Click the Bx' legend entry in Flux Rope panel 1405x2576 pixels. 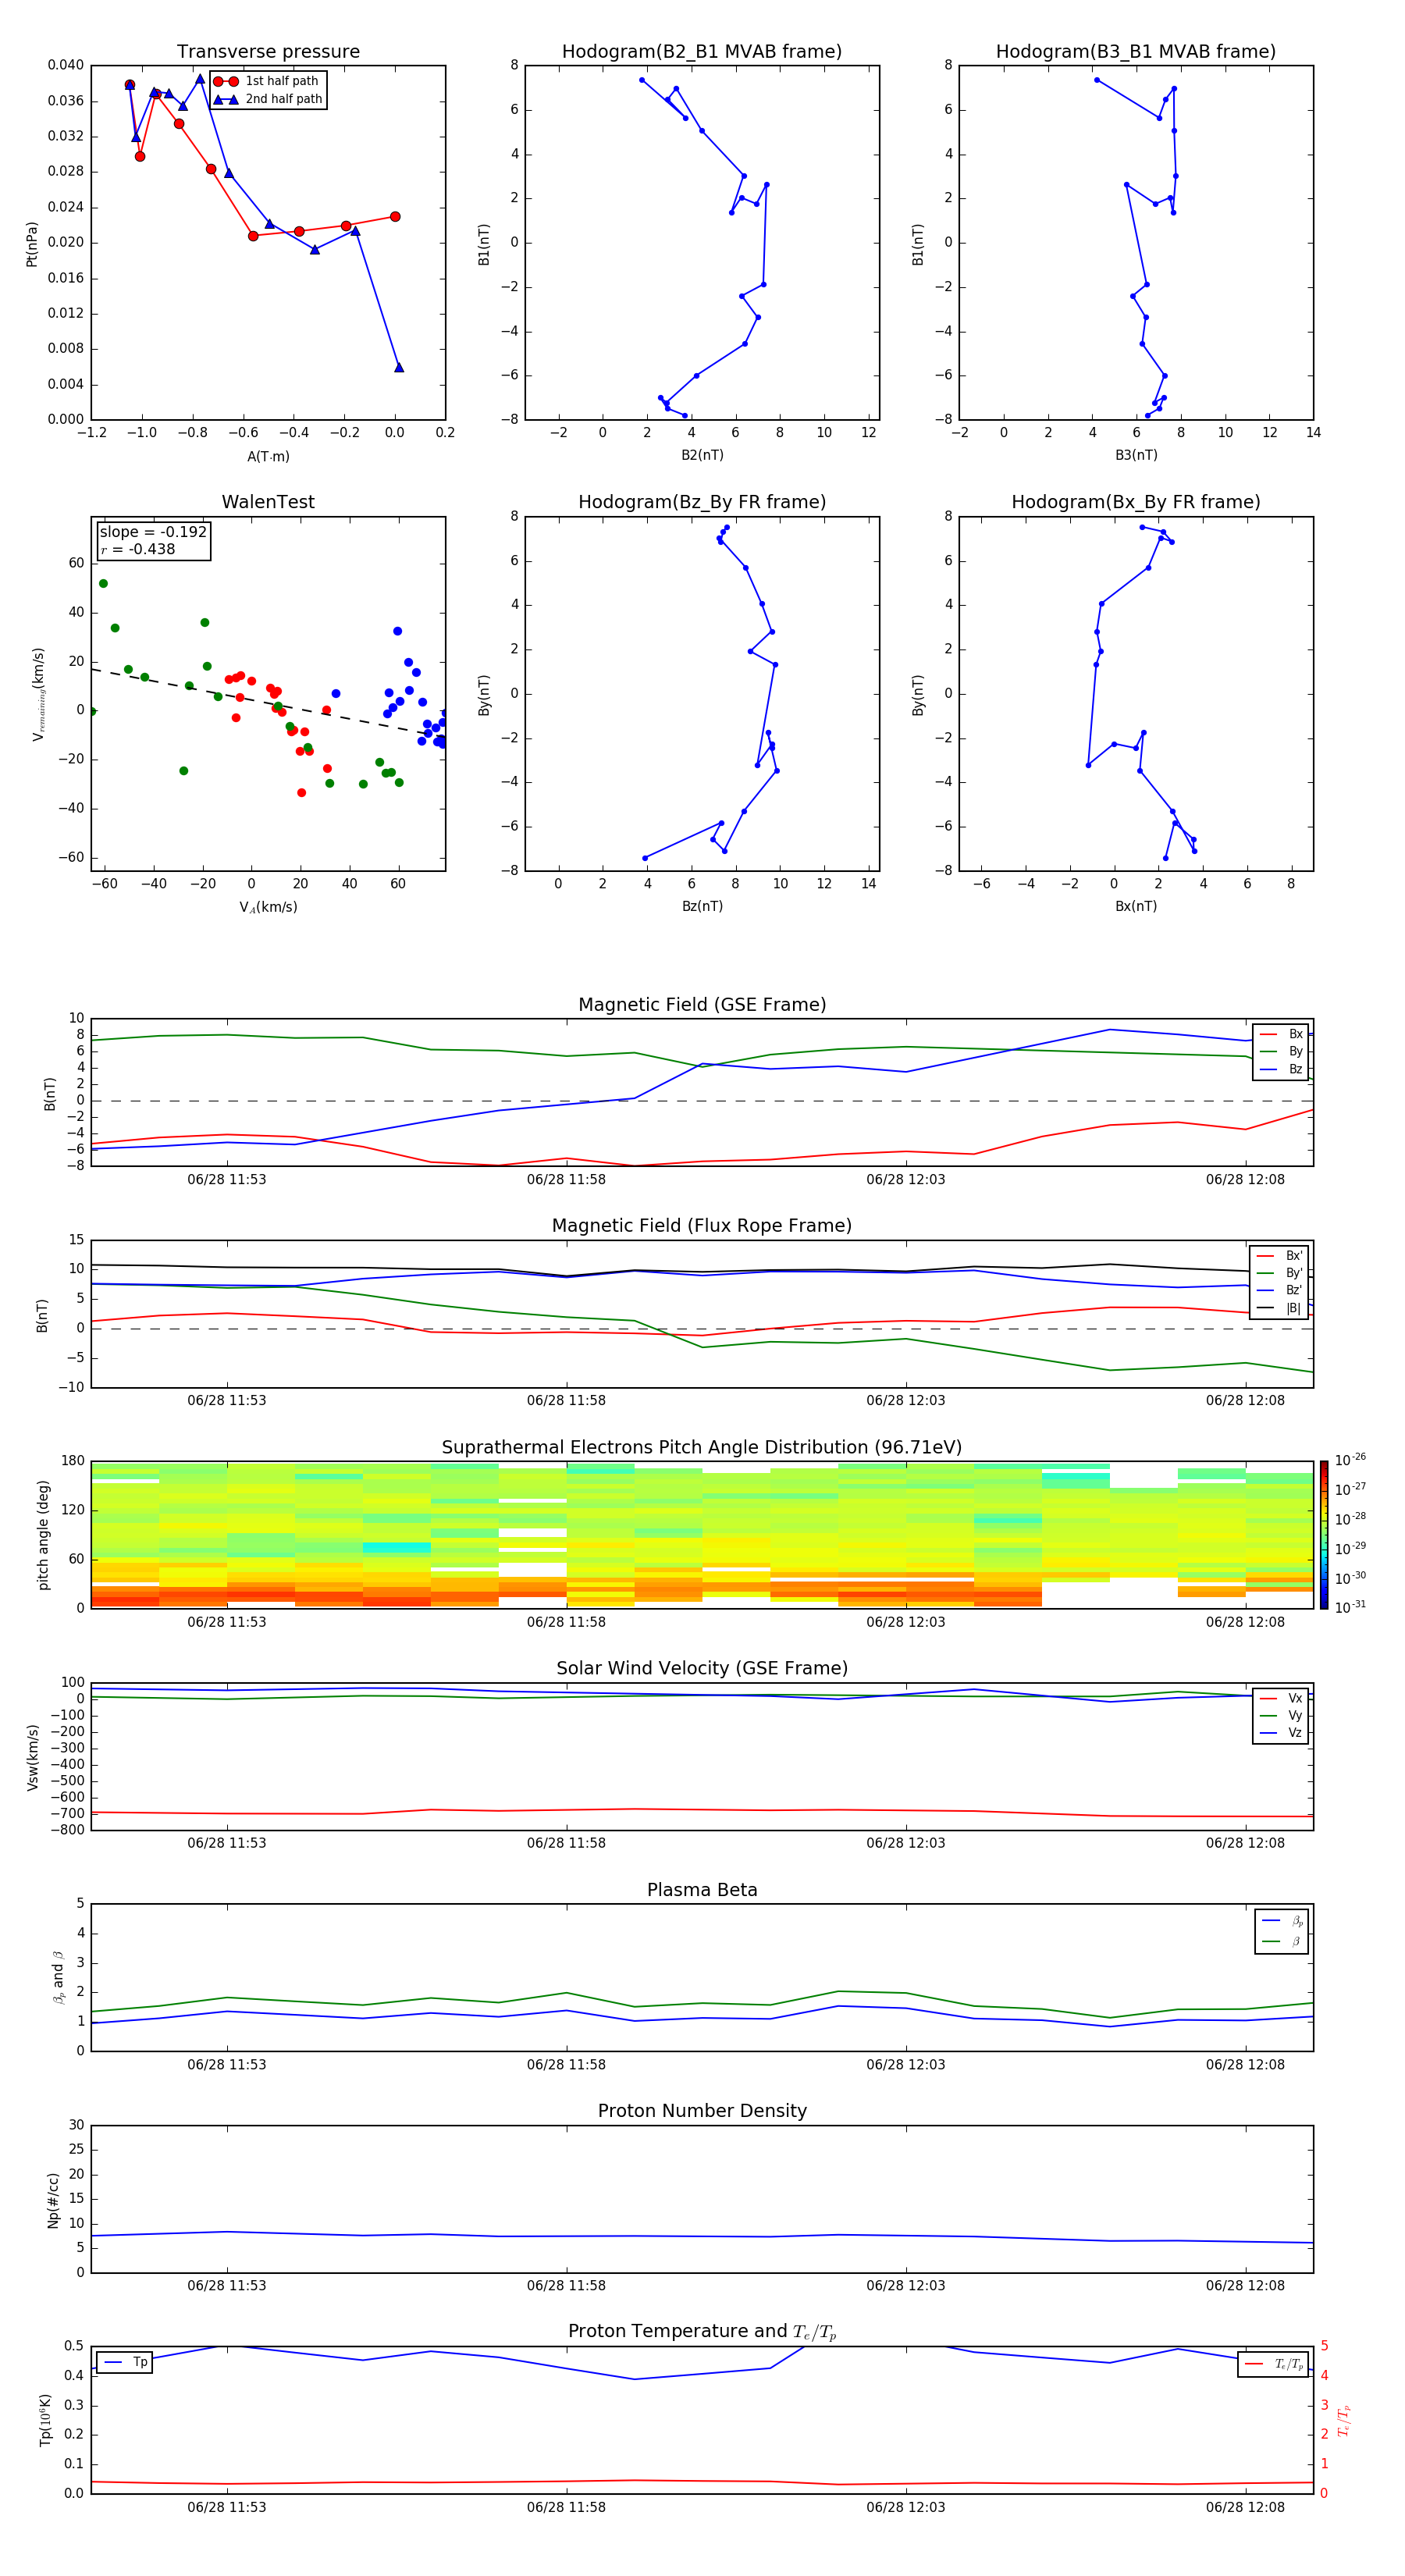1279,1256
